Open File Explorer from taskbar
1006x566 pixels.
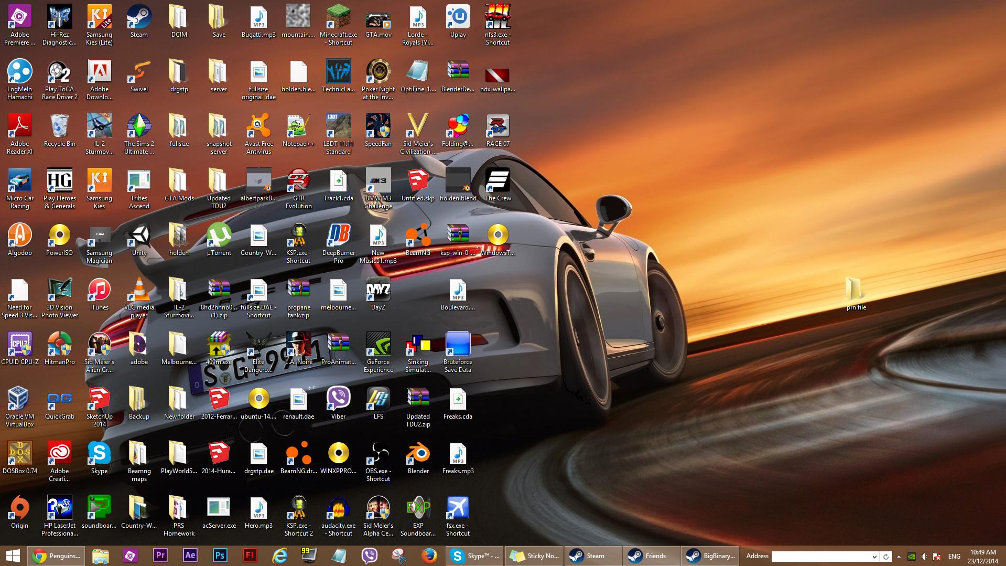[100, 556]
